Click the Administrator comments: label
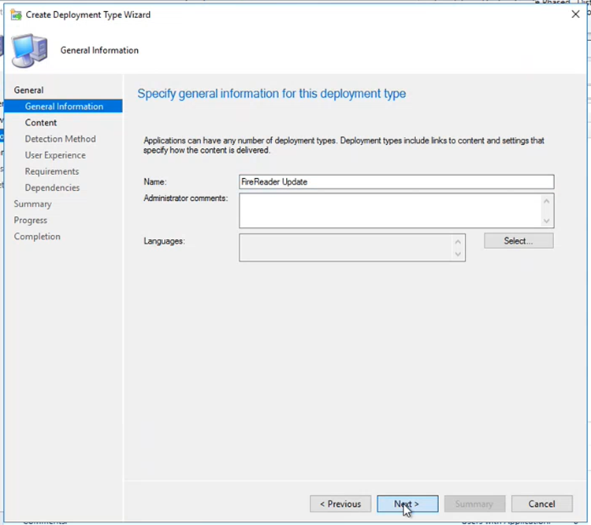The height and width of the screenshot is (525, 591). [185, 198]
